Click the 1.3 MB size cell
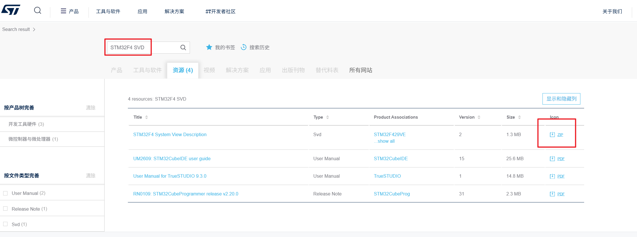 pyautogui.click(x=513, y=134)
